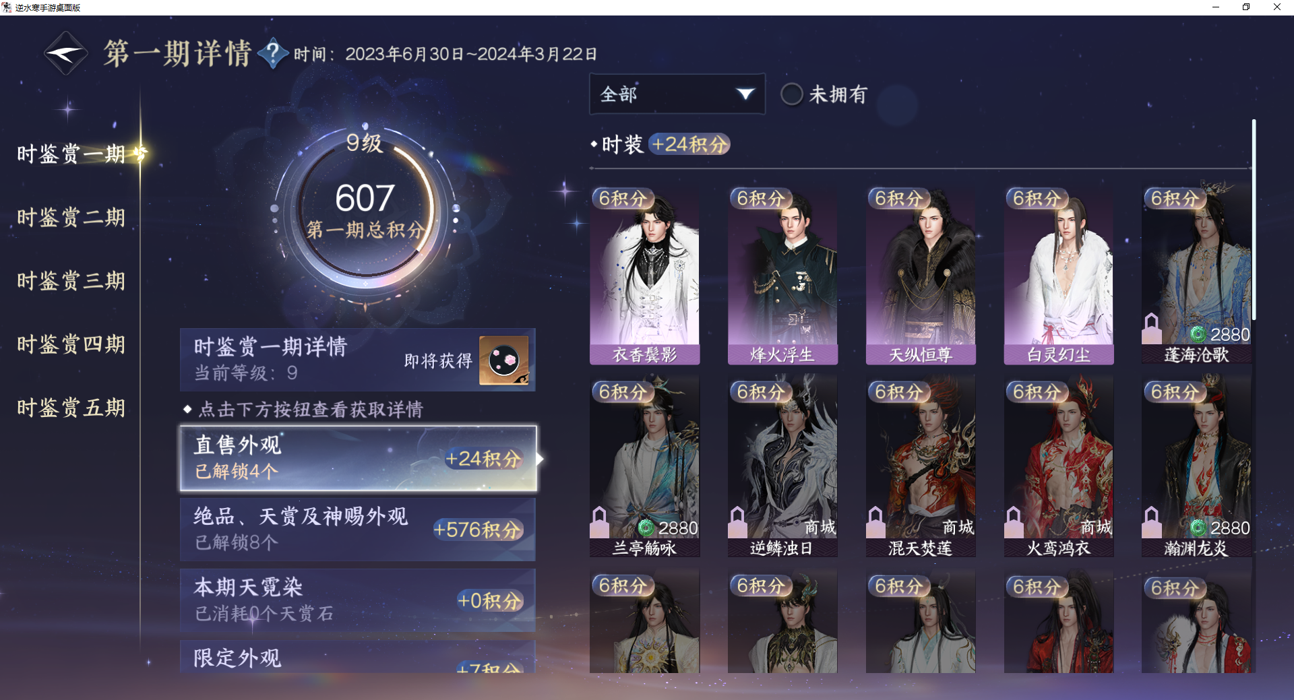Open 绝品、天赏及神赐外观 details button
Viewport: 1294px width, 700px height.
358,530
